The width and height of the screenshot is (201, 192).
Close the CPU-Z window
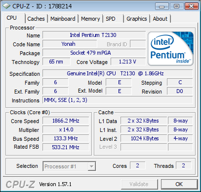[191, 6]
